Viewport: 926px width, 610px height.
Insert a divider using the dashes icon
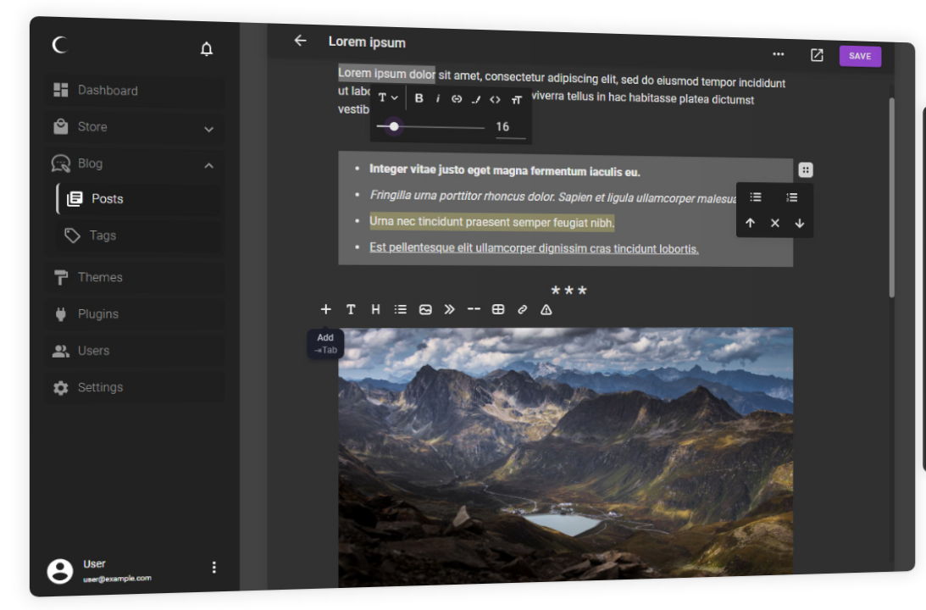click(474, 309)
